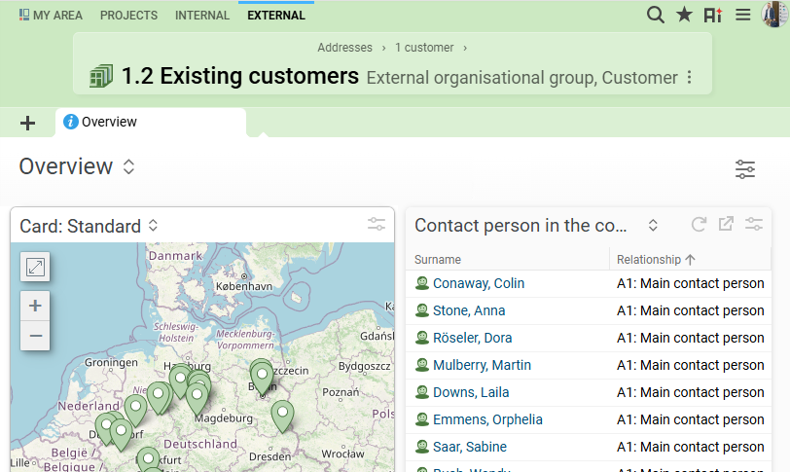Click the favorites star icon
790x472 pixels.
[684, 15]
